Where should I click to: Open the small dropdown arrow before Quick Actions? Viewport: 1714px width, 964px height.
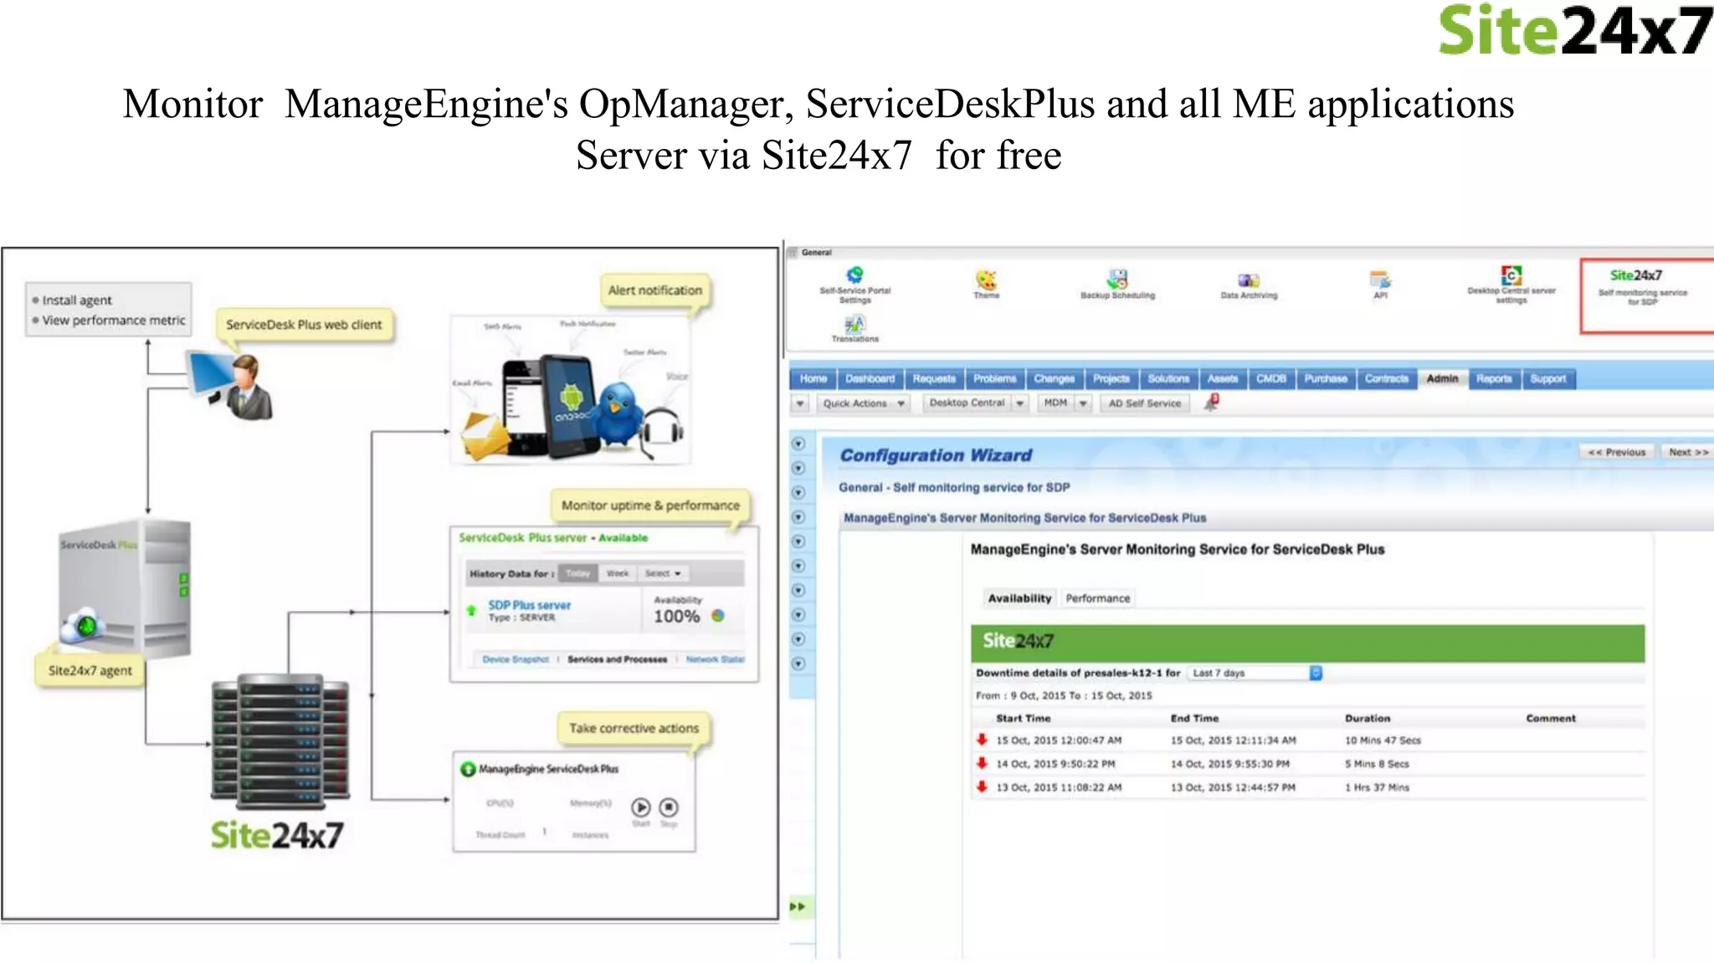(x=801, y=403)
